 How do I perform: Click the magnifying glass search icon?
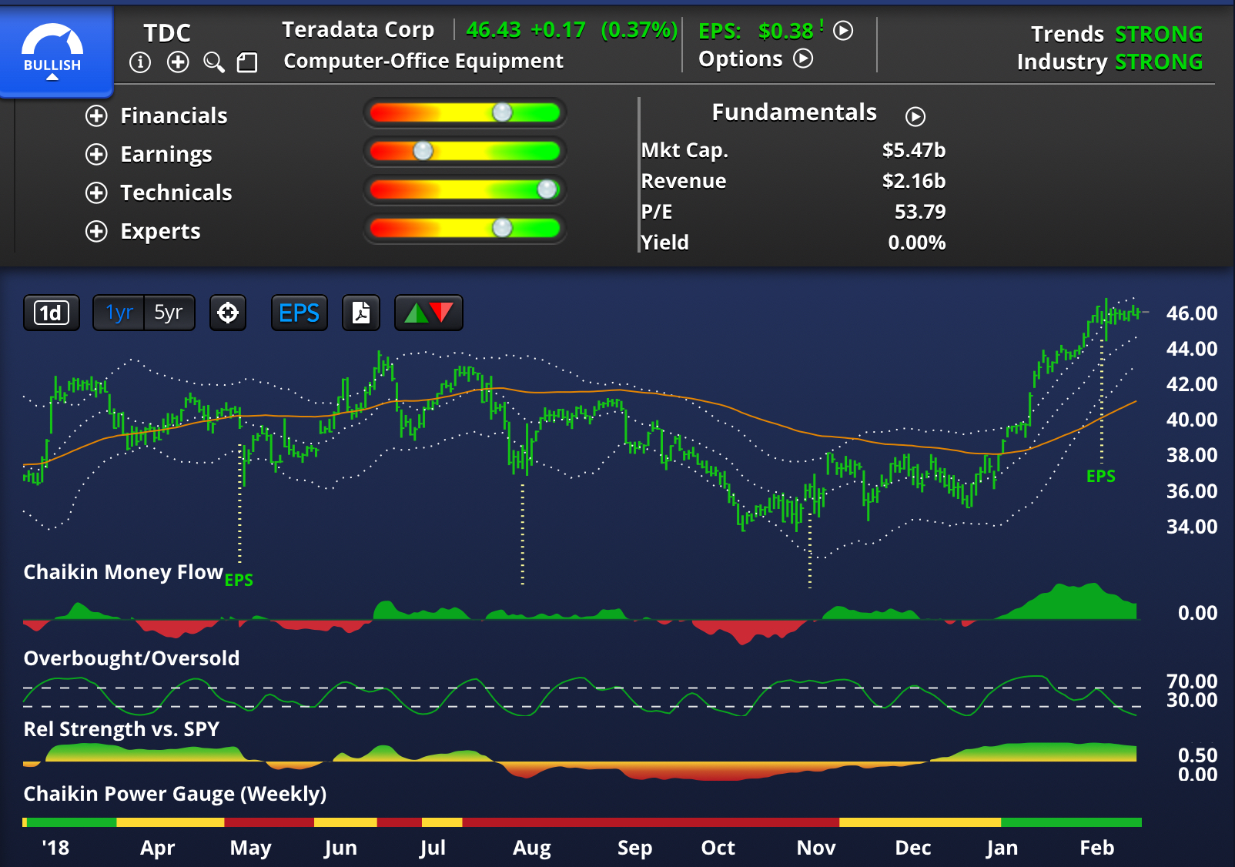[214, 62]
